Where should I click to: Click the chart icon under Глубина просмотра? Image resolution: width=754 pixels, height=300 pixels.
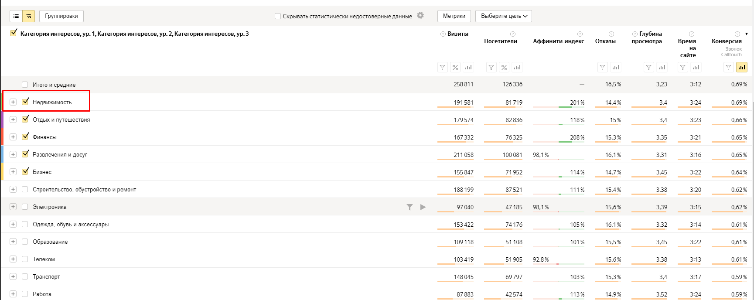click(x=662, y=68)
